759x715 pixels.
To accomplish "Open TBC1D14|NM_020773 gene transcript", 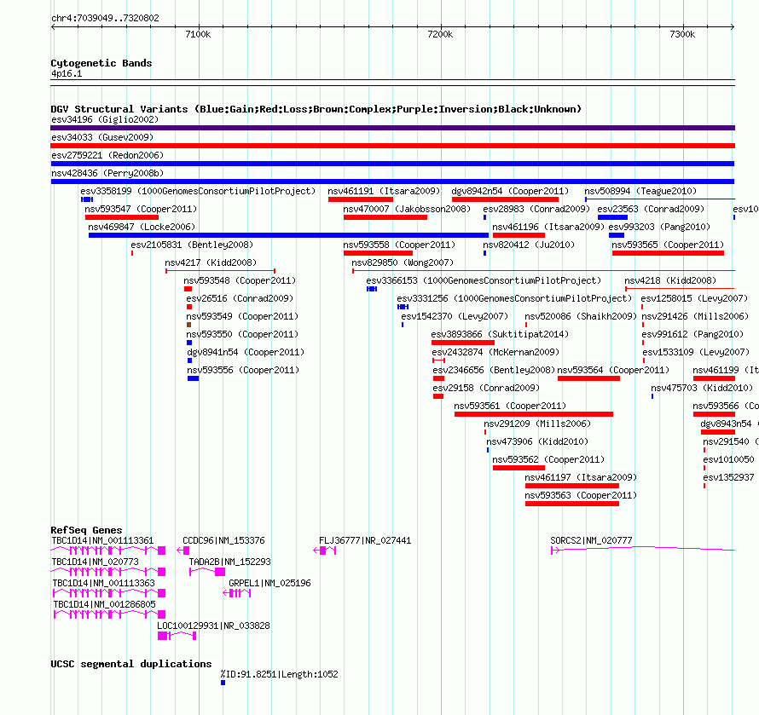I will pyautogui.click(x=108, y=572).
